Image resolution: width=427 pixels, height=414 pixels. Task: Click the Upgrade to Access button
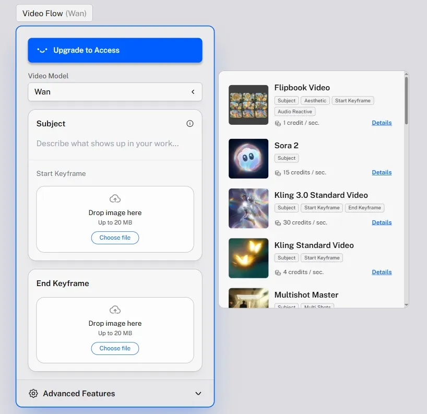(x=115, y=50)
